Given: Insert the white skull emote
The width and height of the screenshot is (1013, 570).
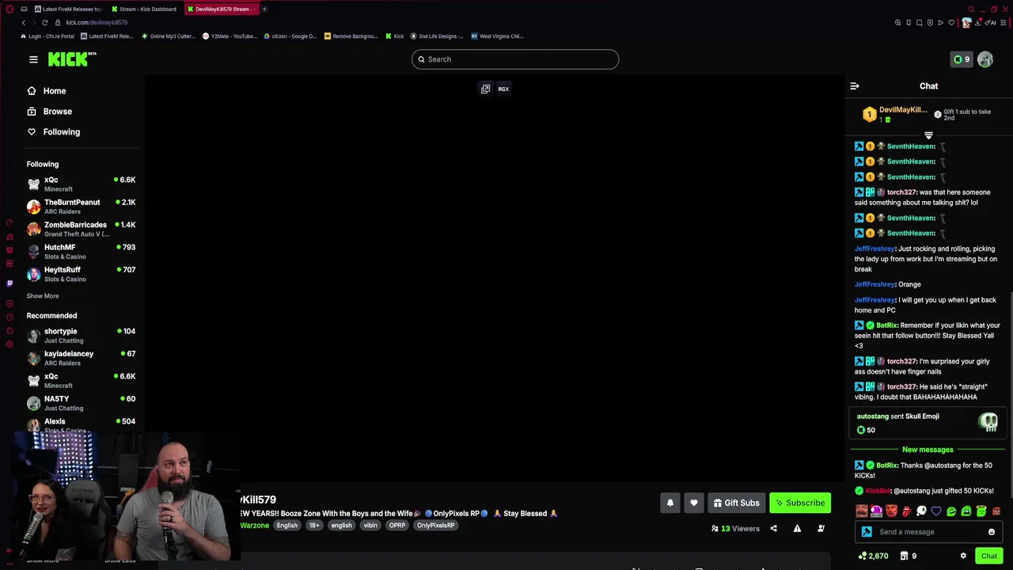Looking at the screenshot, I should click(x=921, y=511).
